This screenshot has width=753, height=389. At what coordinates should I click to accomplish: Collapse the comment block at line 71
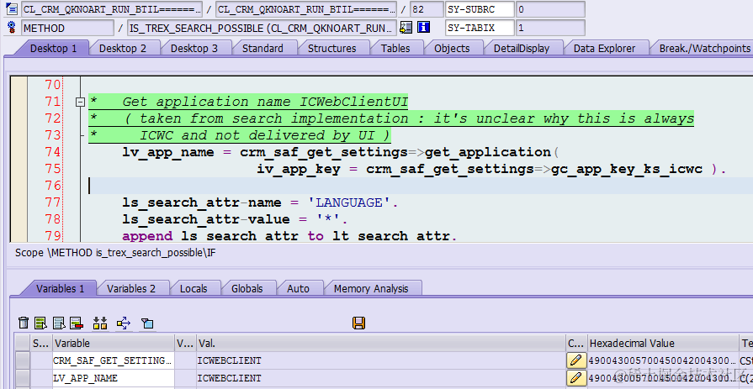(x=80, y=102)
